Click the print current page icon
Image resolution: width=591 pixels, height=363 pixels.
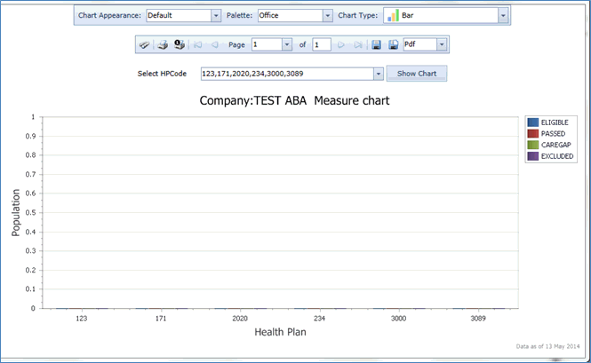[x=179, y=44]
